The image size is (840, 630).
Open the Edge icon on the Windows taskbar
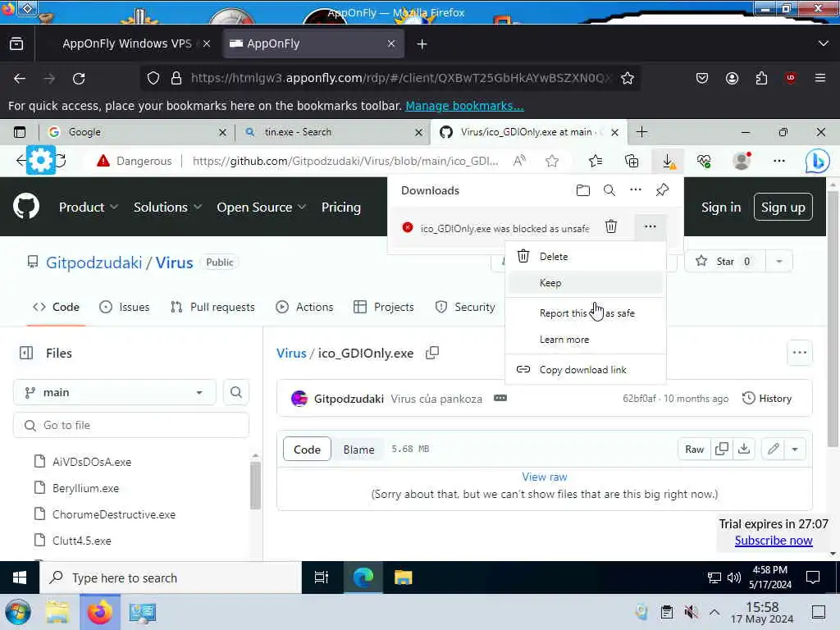tap(363, 578)
